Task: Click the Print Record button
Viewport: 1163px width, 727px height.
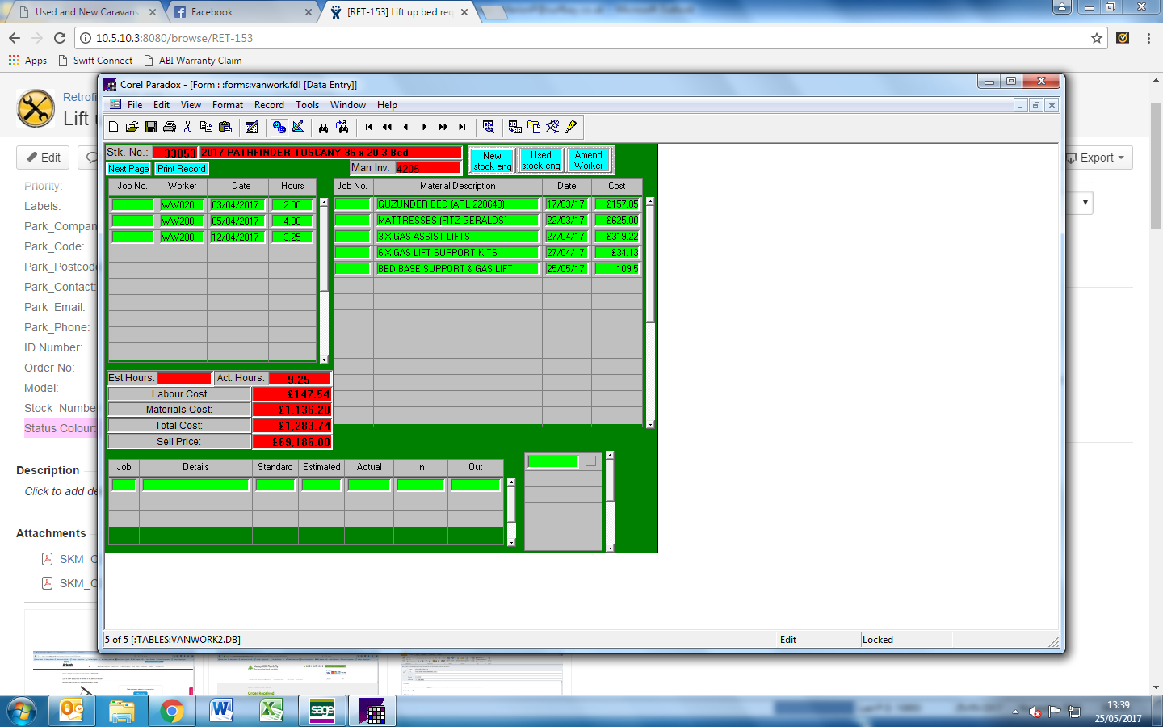Action: (x=182, y=169)
